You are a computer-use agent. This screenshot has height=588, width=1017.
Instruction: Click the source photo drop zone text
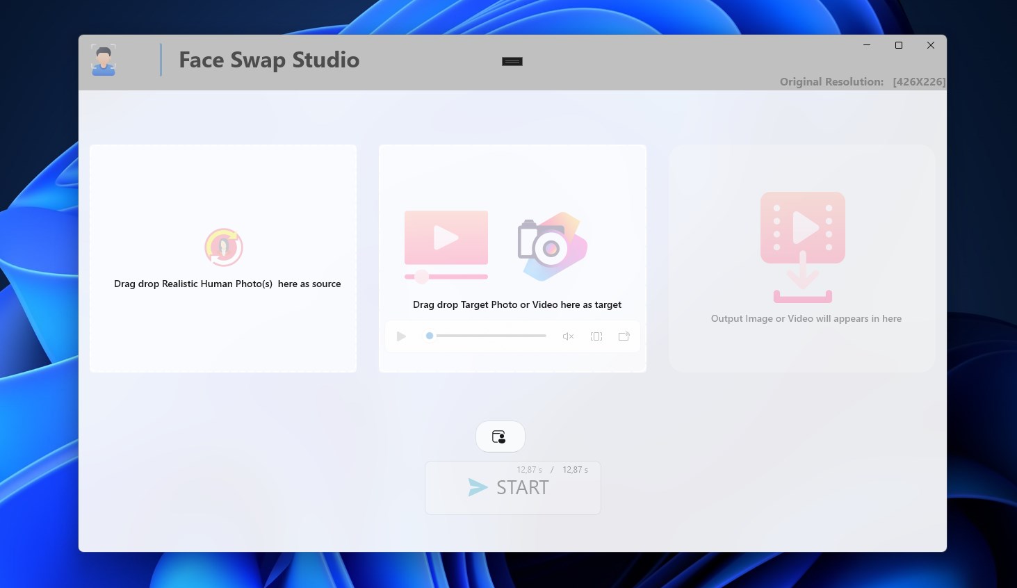(227, 284)
